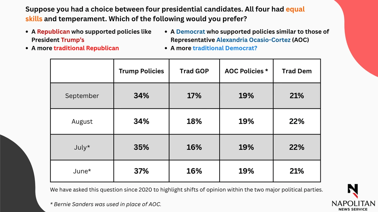
Task: Click the orange "equal skills" highlighted text
Action: click(295, 9)
